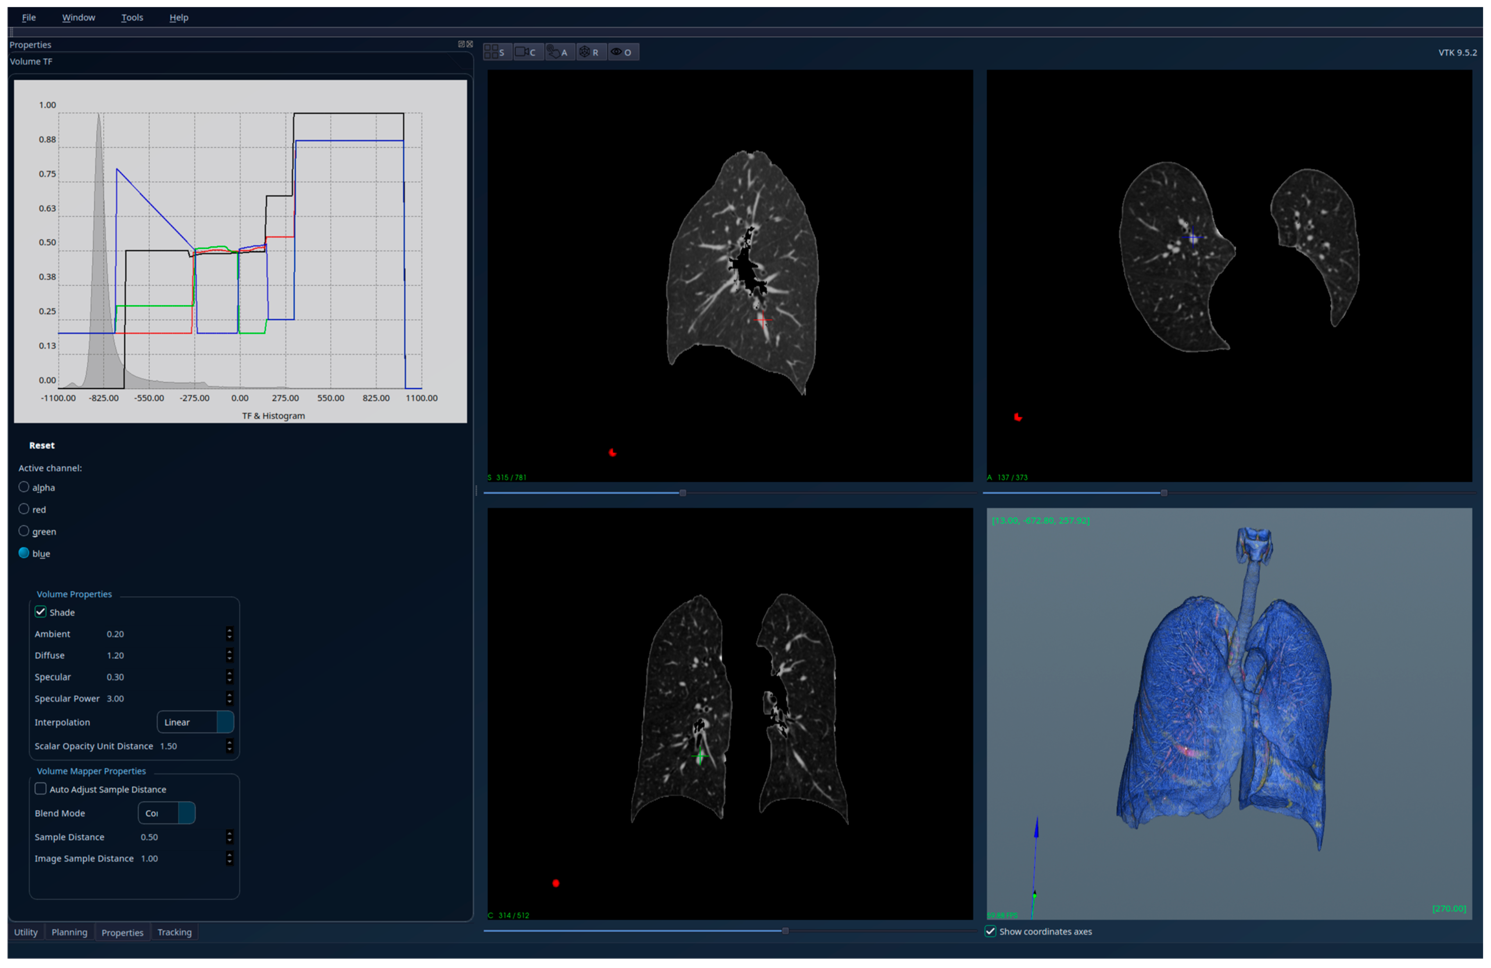Open the Blend Mode dropdown

pyautogui.click(x=166, y=813)
